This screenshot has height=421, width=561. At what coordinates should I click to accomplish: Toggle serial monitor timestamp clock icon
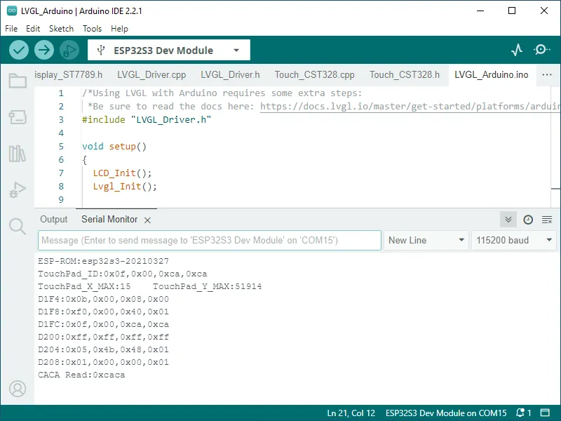(x=528, y=220)
